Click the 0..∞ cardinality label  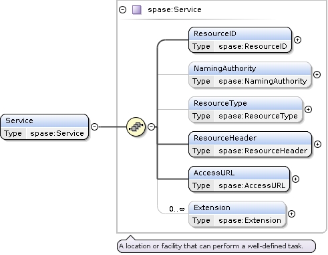pyautogui.click(x=177, y=209)
